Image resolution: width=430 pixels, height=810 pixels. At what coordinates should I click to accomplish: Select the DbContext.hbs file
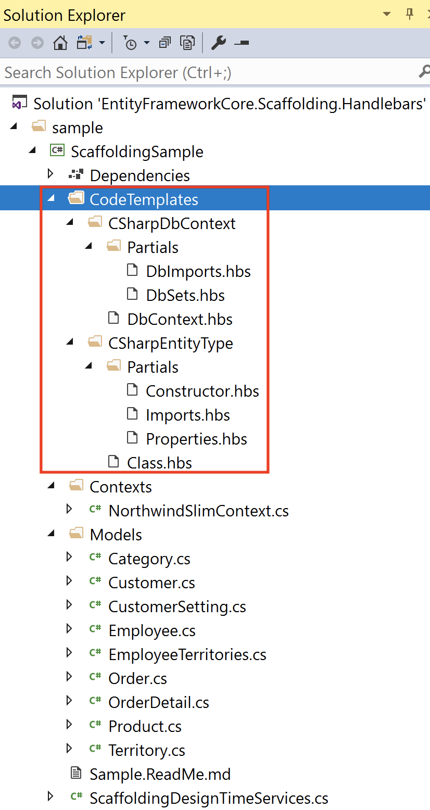click(x=180, y=319)
